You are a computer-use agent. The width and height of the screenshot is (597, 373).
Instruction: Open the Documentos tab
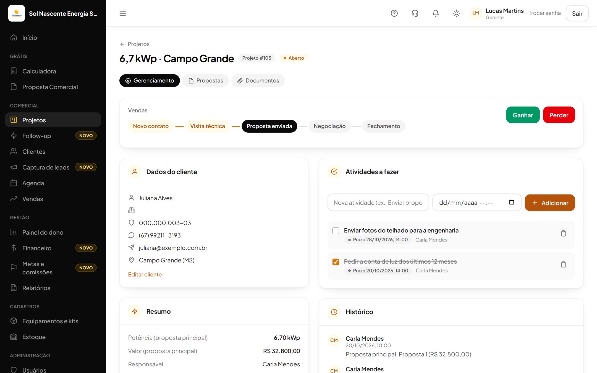[x=258, y=81]
